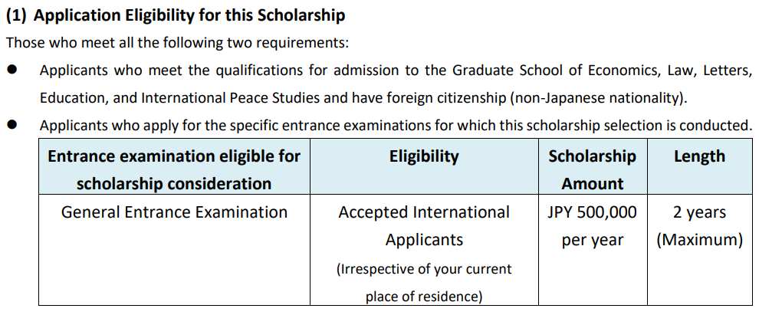Click the words 'Graduate School of Economics'
This screenshot has height=315, width=759.
[x=551, y=71]
